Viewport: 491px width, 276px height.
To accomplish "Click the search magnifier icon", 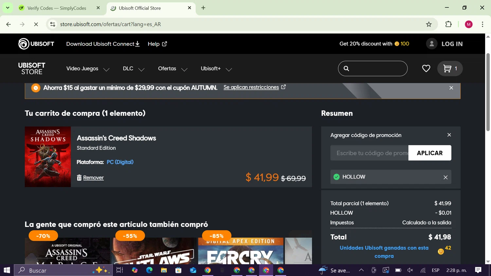I will (x=346, y=68).
